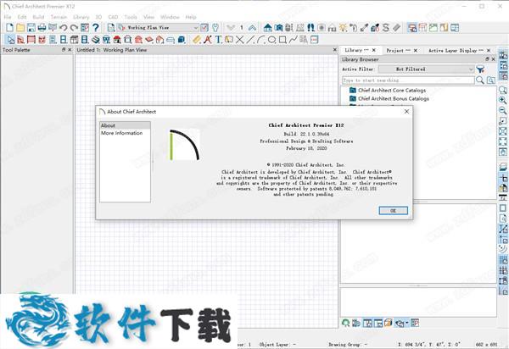Close the Tool Palette panel

(70, 50)
